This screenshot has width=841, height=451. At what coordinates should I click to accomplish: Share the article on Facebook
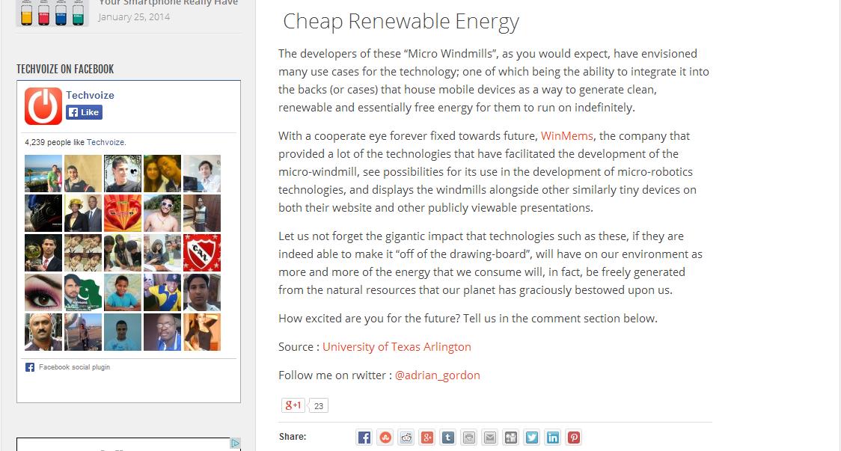[364, 438]
